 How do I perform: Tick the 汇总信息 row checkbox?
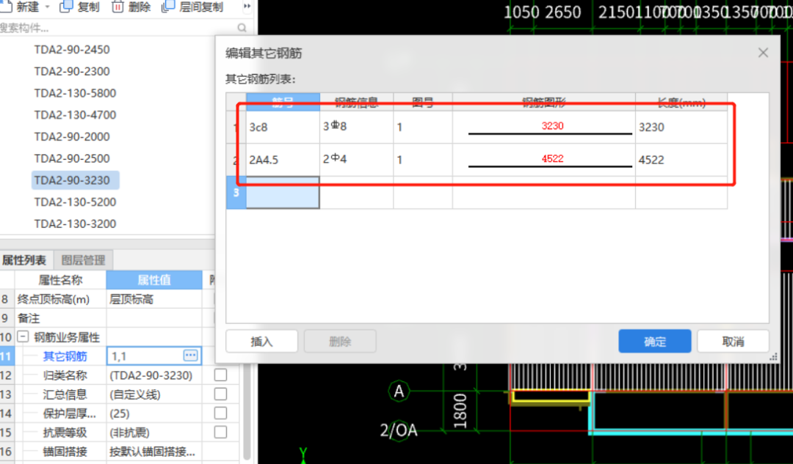(220, 394)
